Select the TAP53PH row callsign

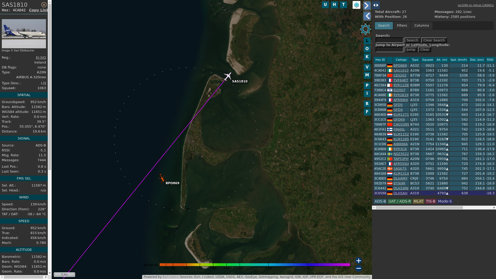[401, 159]
